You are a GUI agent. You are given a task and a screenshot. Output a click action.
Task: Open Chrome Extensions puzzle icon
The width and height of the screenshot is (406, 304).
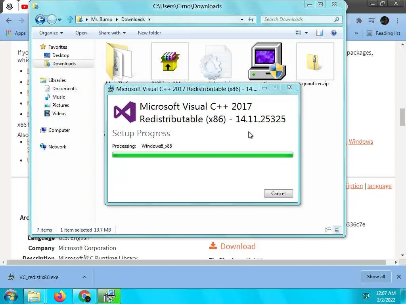coord(359,21)
